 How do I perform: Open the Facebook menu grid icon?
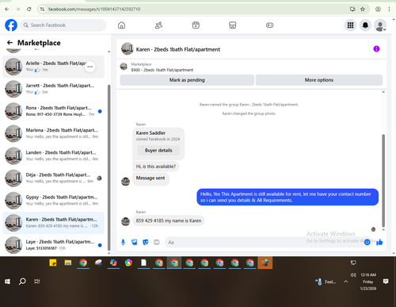[350, 25]
